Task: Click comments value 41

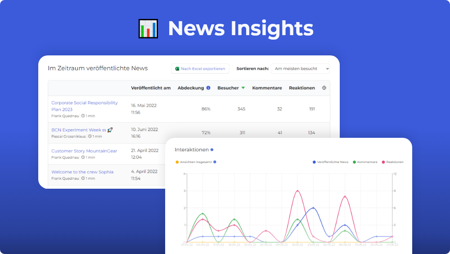Action: [x=280, y=133]
